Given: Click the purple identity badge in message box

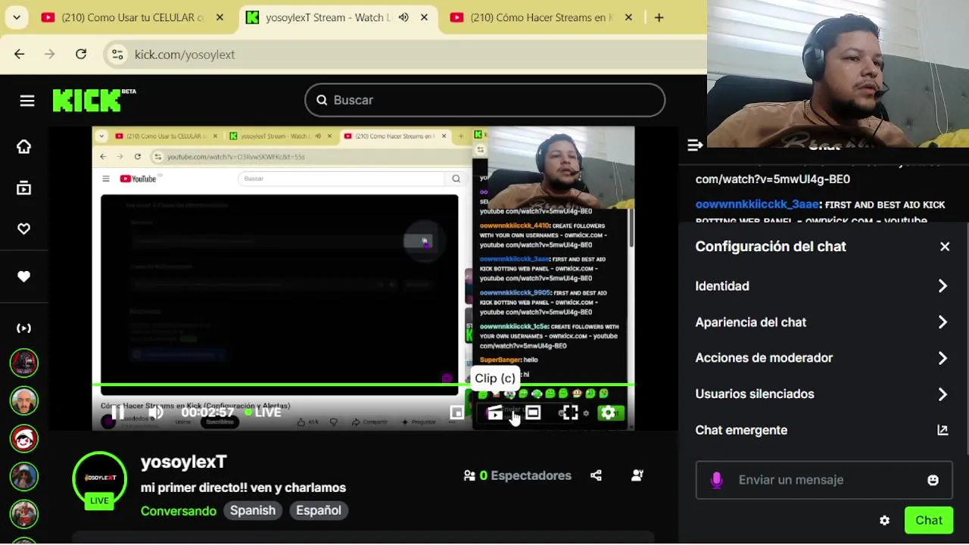Looking at the screenshot, I should pyautogui.click(x=716, y=480).
